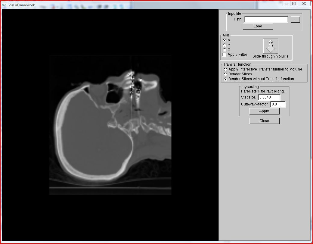
Task: Close the window using title bar X
Action: pos(304,4)
